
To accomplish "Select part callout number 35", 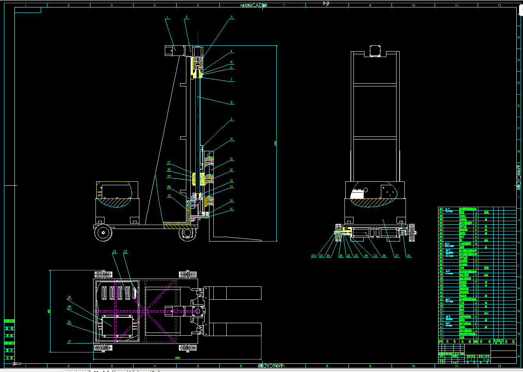I will coord(375,256).
